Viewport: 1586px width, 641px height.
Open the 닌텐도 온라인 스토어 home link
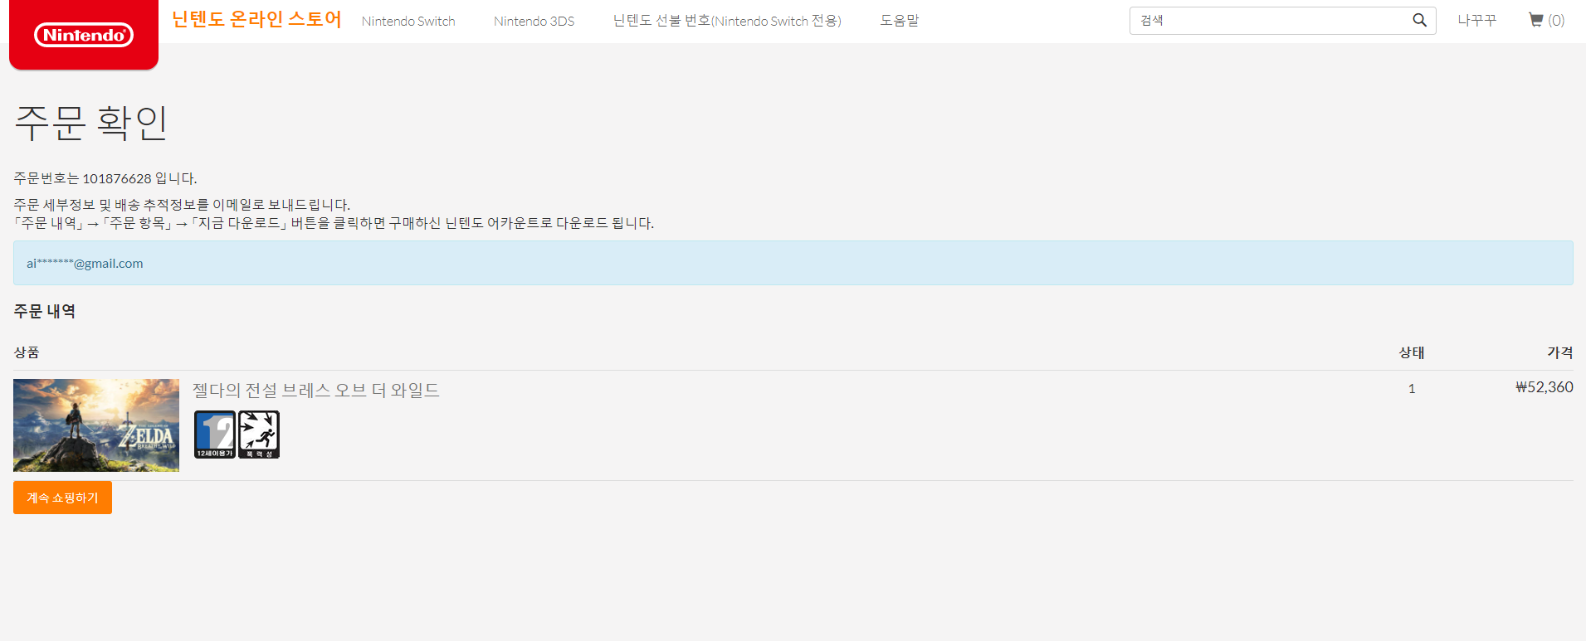256,19
